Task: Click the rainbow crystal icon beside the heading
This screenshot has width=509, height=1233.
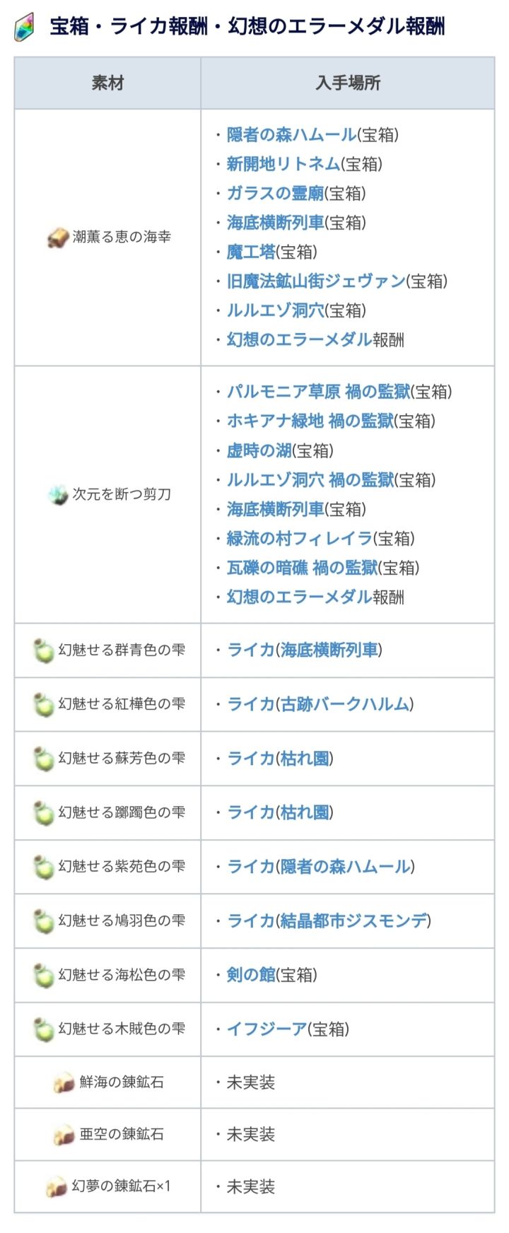Action: pos(24,28)
